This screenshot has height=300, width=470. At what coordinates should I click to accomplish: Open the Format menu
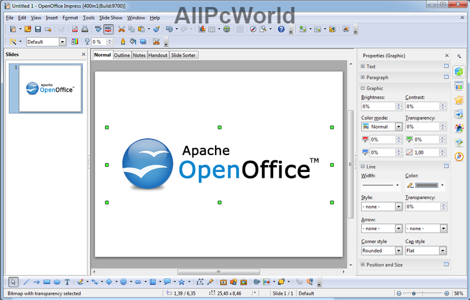point(70,18)
